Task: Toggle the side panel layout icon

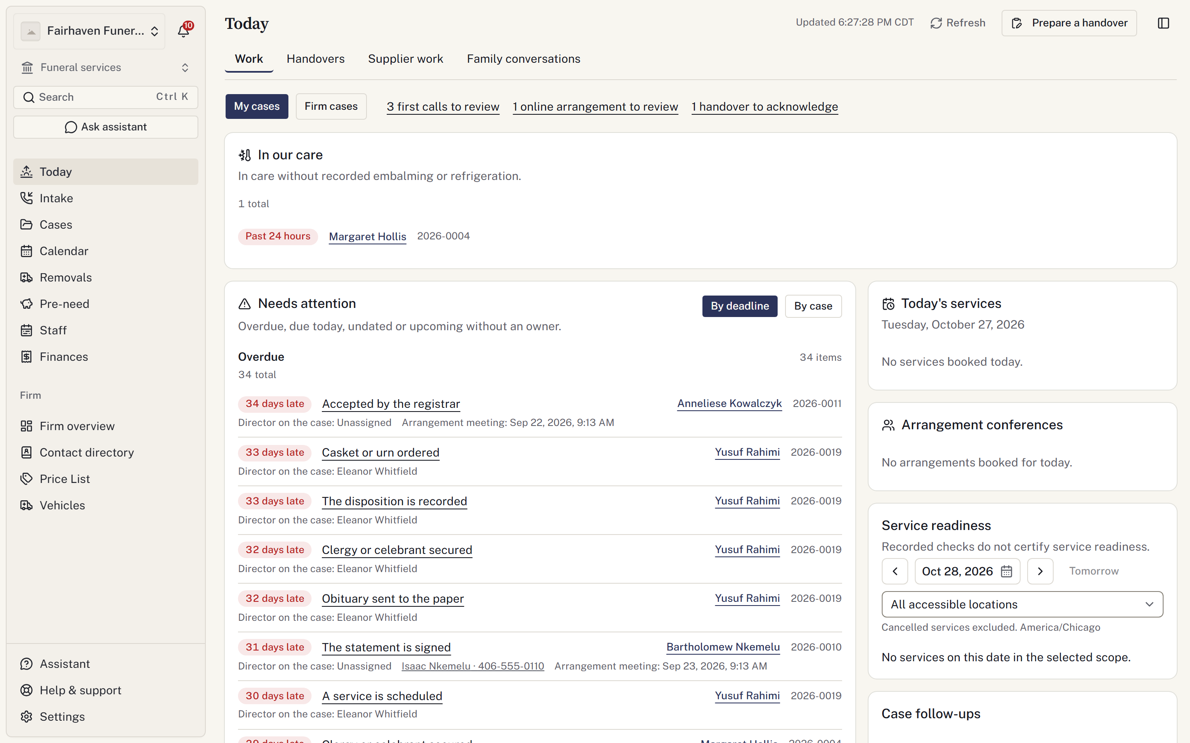Action: [x=1163, y=23]
